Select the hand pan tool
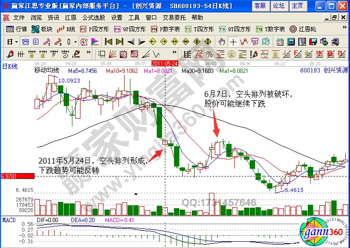 [222, 42]
